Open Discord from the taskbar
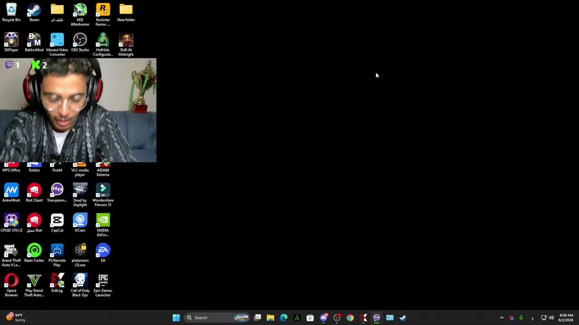 click(323, 318)
